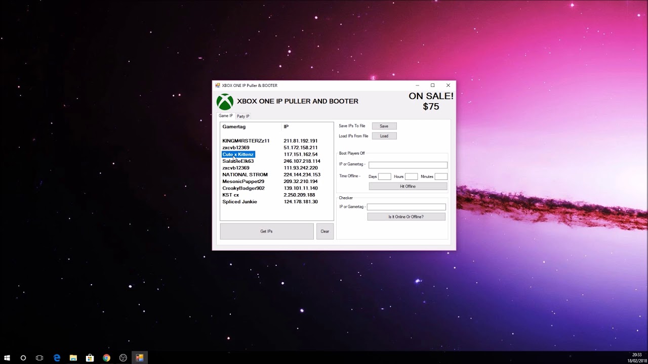This screenshot has width=648, height=364.
Task: Click IP address 139.101.11.140
Action: [301, 188]
